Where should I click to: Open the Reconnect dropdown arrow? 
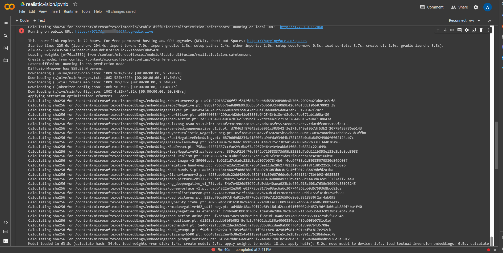(x=479, y=20)
